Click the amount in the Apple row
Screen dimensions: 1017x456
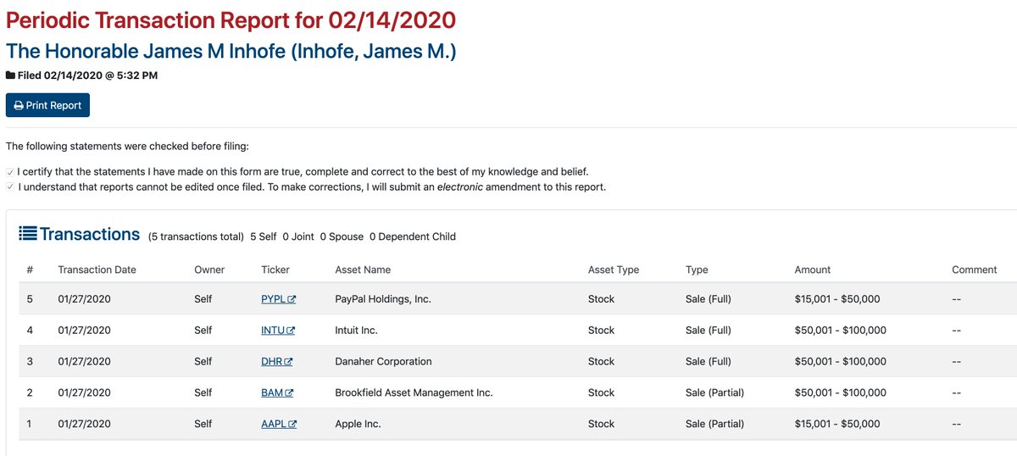click(x=837, y=424)
